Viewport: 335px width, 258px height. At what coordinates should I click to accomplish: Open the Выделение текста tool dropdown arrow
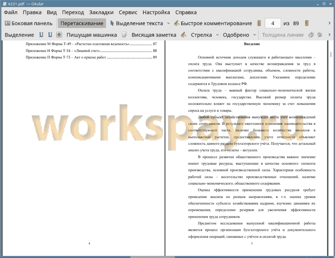tap(169, 23)
